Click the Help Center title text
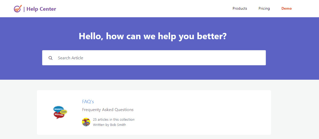 pos(41,9)
